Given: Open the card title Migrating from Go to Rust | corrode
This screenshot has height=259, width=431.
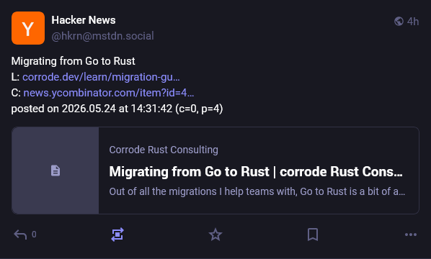Looking at the screenshot, I should (256, 172).
